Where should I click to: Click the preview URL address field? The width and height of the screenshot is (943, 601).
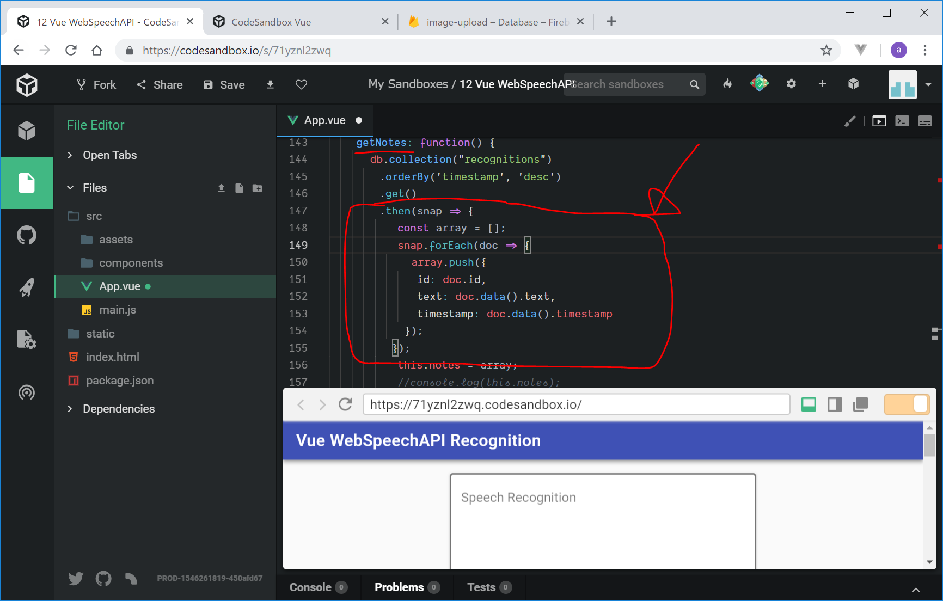pyautogui.click(x=577, y=404)
